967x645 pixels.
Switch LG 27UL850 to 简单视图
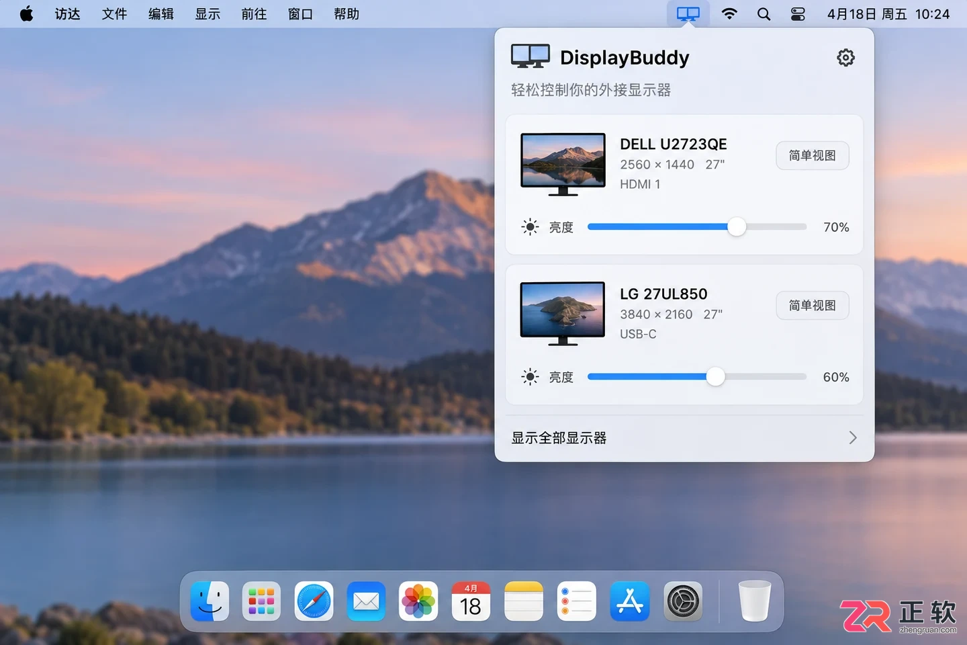tap(813, 306)
